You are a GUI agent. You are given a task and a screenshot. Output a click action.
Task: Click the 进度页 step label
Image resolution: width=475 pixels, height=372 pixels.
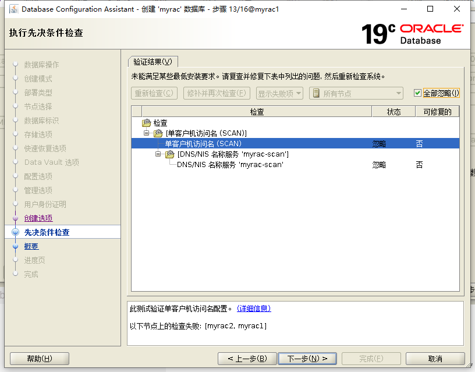point(34,260)
